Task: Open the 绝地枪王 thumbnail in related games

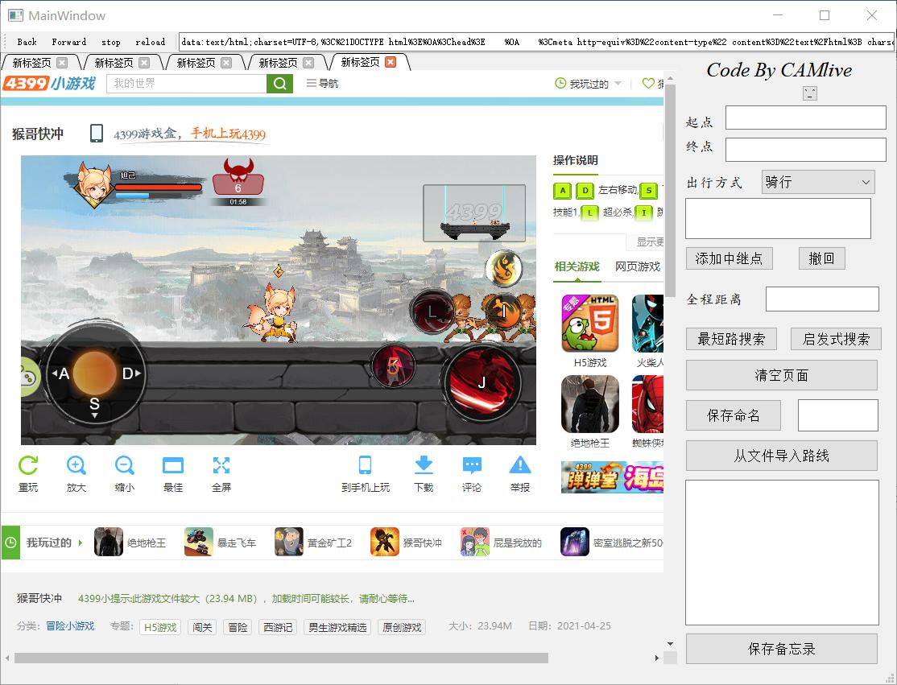Action: pos(590,404)
